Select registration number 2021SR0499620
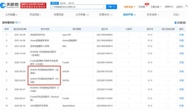This screenshot has width=188, height=111. (105, 40)
